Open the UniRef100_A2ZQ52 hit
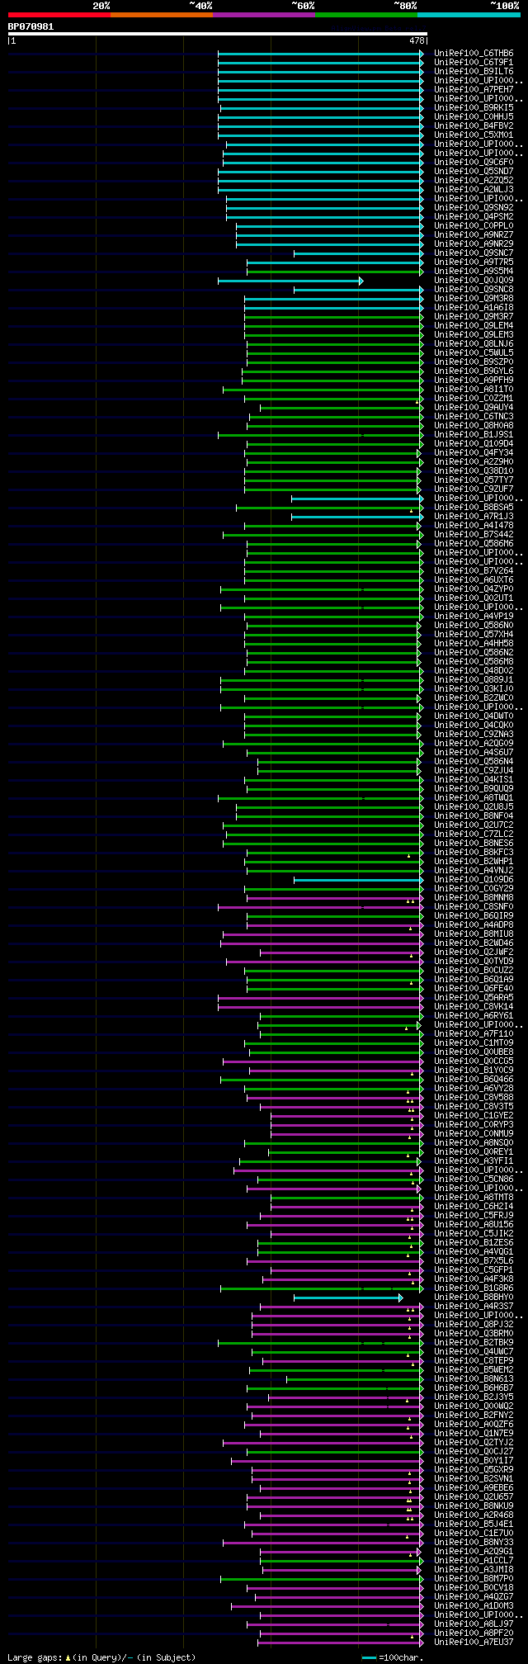The height and width of the screenshot is (1664, 528). pyautogui.click(x=474, y=180)
